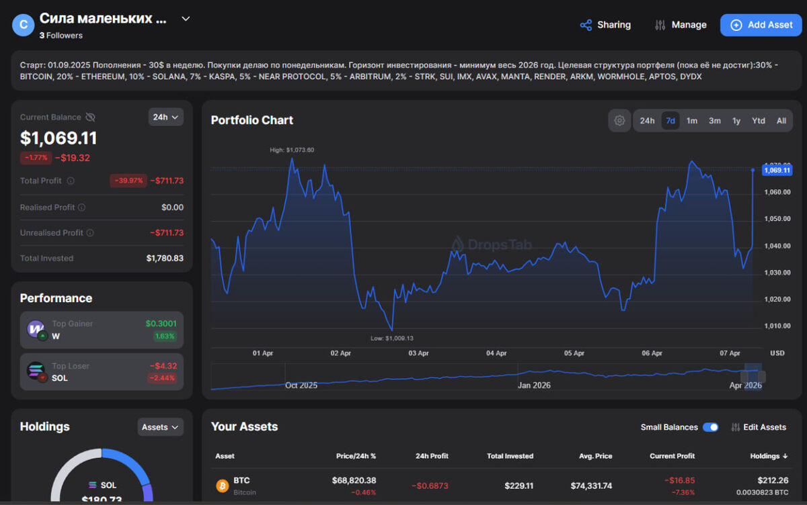Screen dimensions: 807x505
Task: Disable the Small Balances toggle
Action: tap(711, 427)
